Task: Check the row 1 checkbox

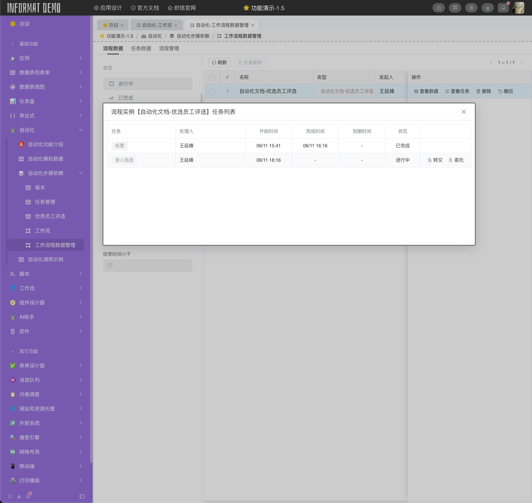Action: [x=212, y=91]
